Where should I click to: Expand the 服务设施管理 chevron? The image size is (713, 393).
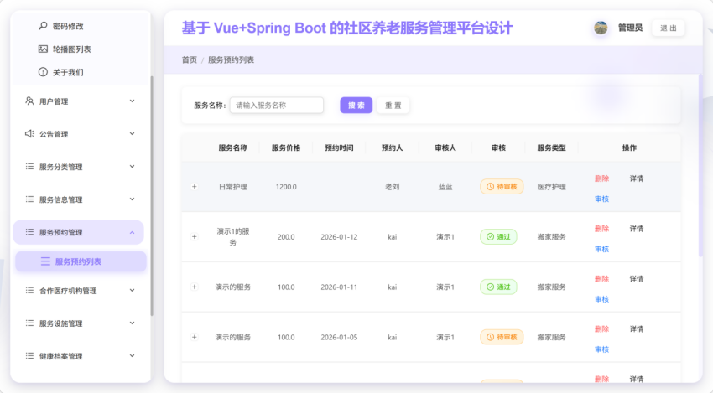(x=132, y=323)
